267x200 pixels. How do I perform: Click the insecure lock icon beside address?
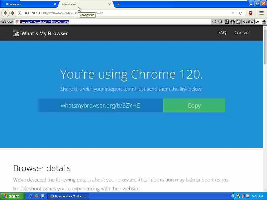click(x=17, y=22)
